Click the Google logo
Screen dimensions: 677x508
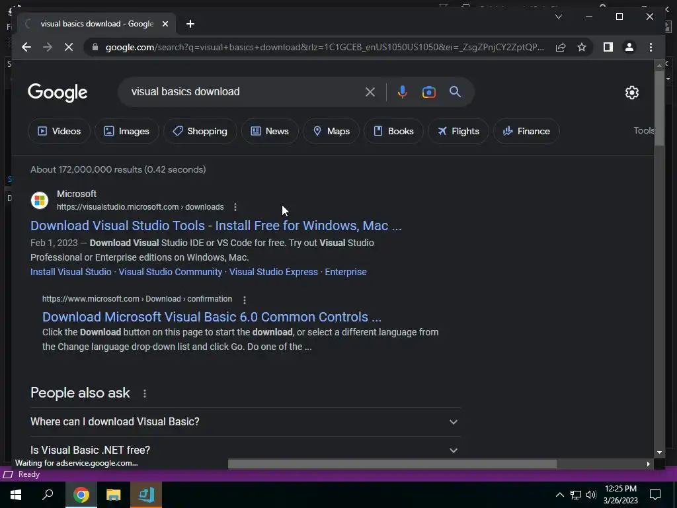(58, 92)
